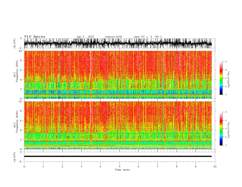Click the "VLF Spectra" plot title
This screenshot has height=187, width=242.
pos(35,37)
